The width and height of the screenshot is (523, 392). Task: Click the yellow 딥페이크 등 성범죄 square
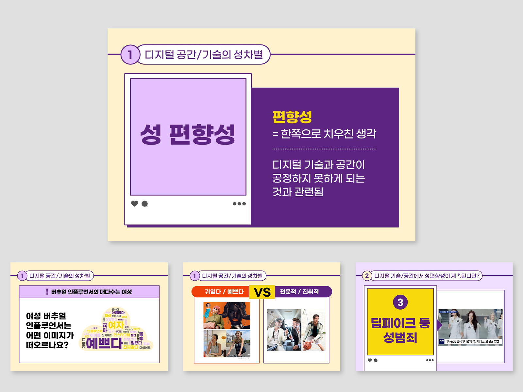[400, 322]
